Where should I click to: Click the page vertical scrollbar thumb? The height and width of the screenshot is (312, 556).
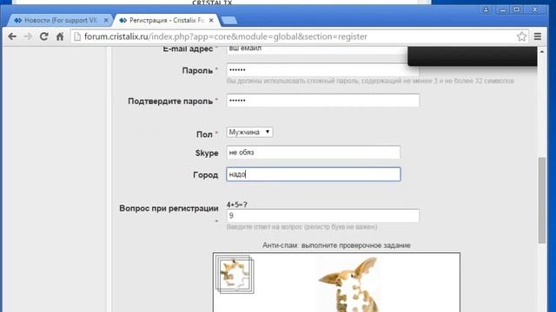pos(542,200)
